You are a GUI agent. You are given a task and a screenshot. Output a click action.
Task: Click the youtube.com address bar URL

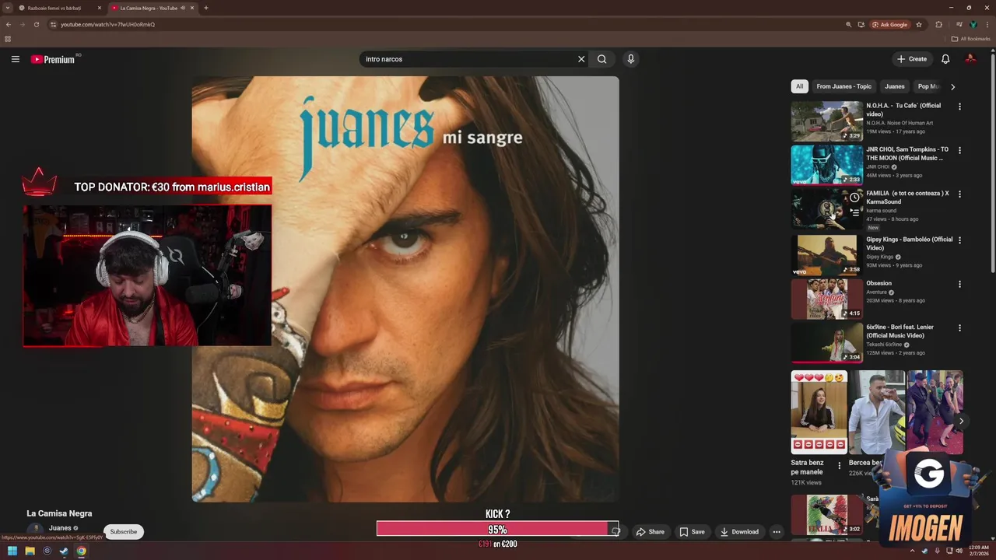coord(107,24)
